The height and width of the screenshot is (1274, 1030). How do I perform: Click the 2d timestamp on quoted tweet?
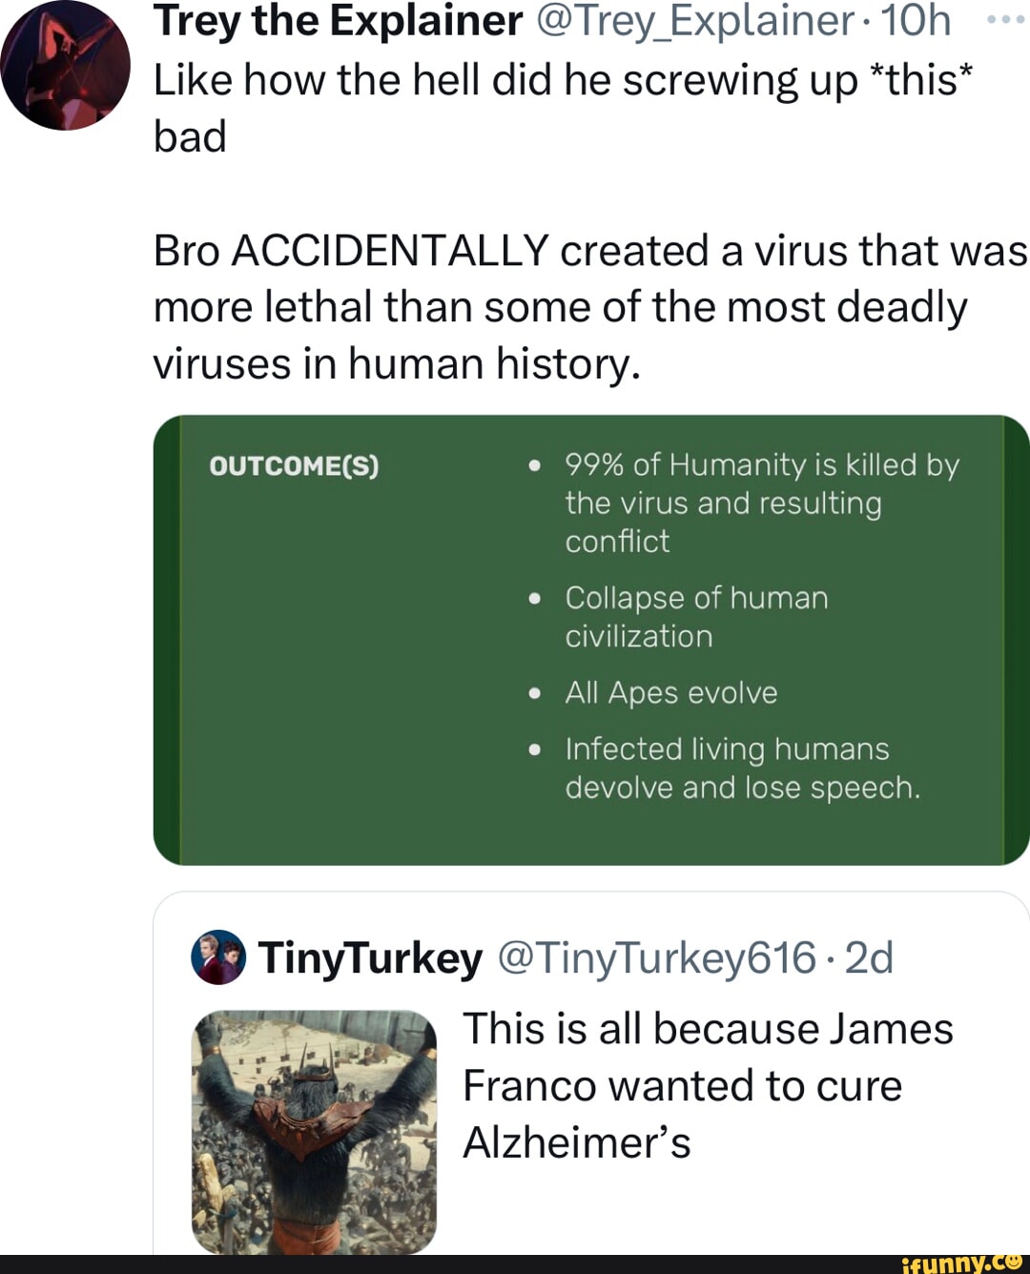(870, 957)
